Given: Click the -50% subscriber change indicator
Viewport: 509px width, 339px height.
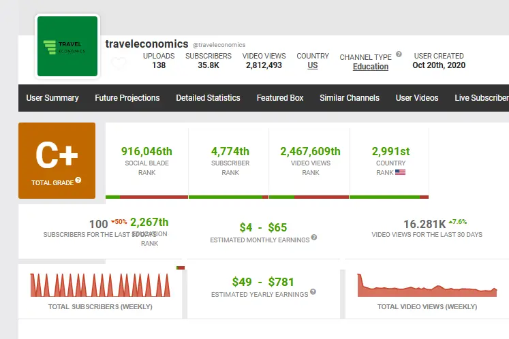Looking at the screenshot, I should (119, 222).
